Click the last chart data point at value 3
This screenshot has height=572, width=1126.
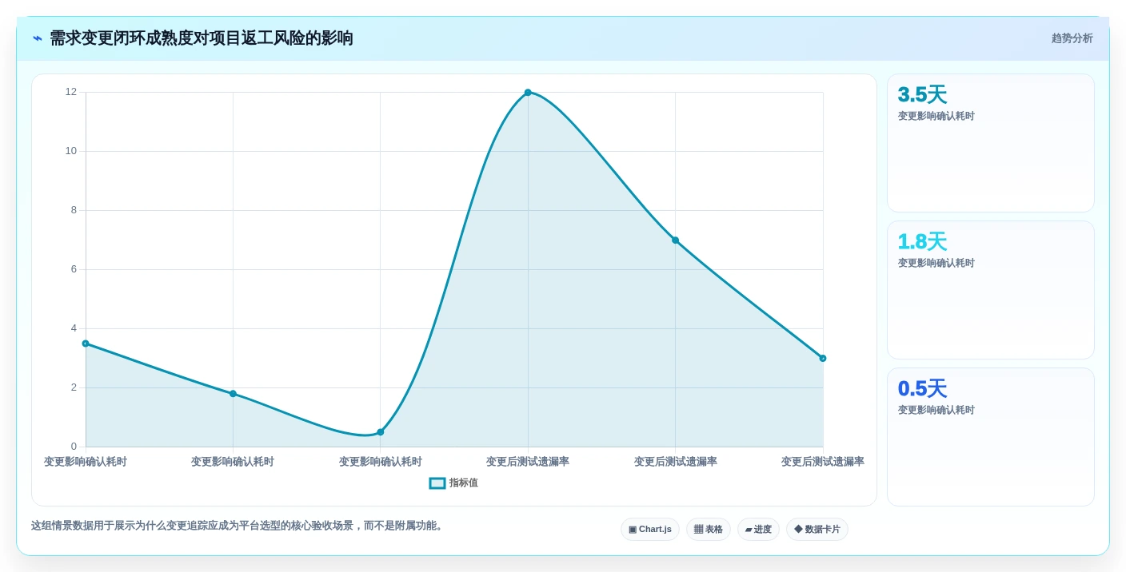click(x=823, y=359)
